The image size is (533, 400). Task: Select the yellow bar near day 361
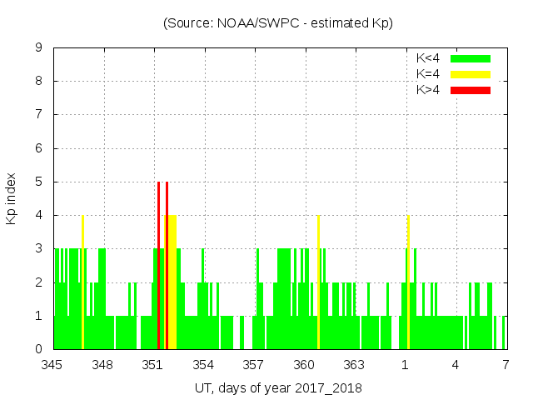(318, 282)
